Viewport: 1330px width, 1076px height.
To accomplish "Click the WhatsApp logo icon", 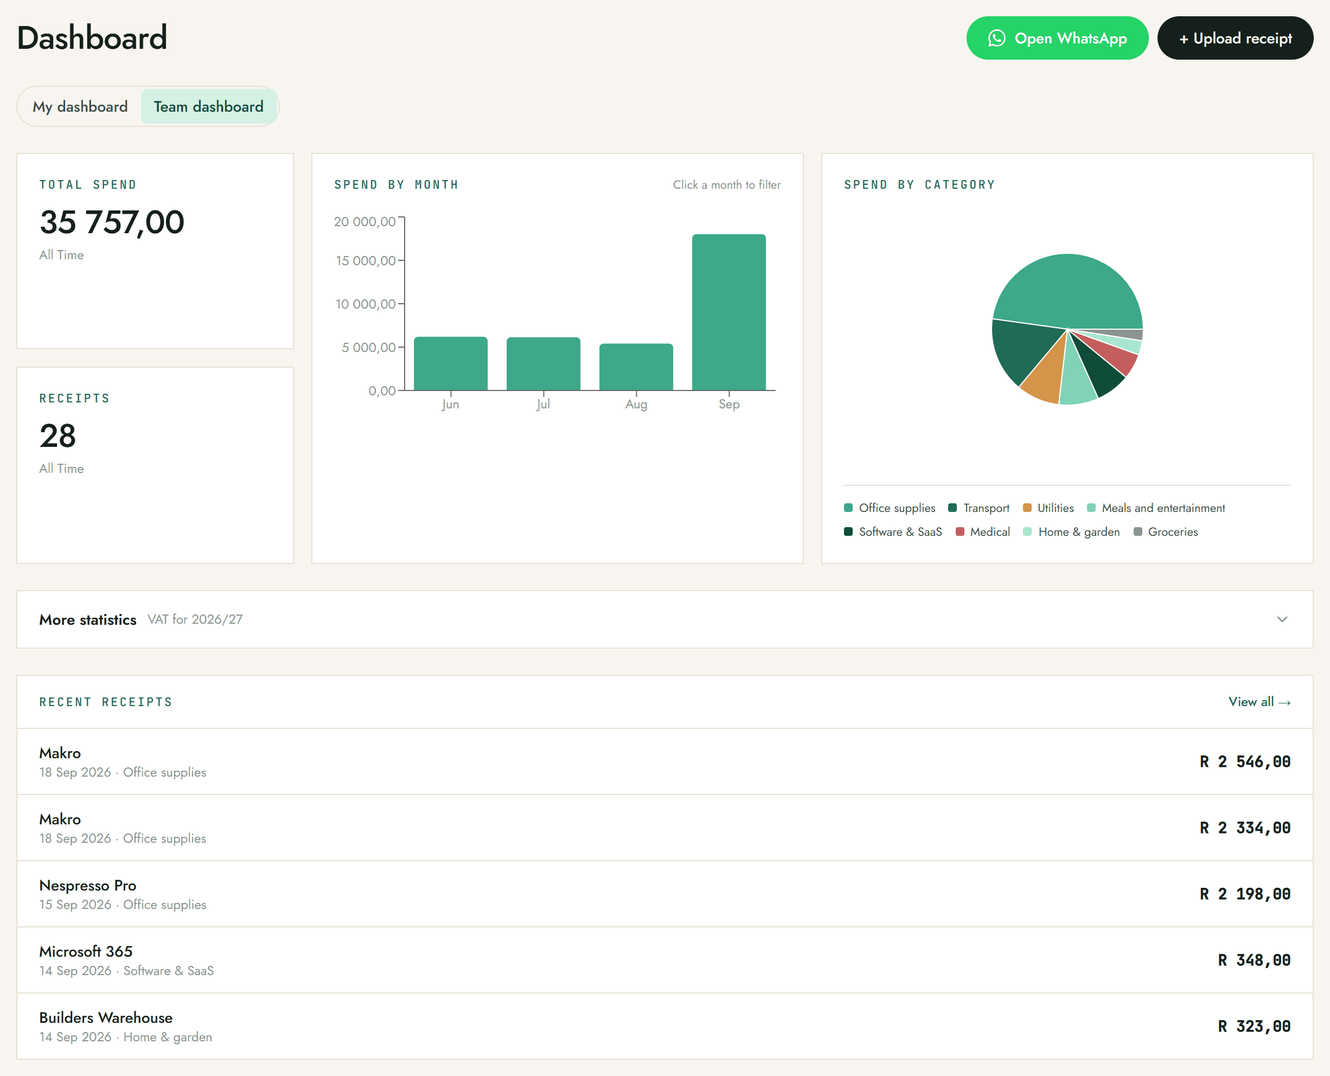I will (x=996, y=39).
